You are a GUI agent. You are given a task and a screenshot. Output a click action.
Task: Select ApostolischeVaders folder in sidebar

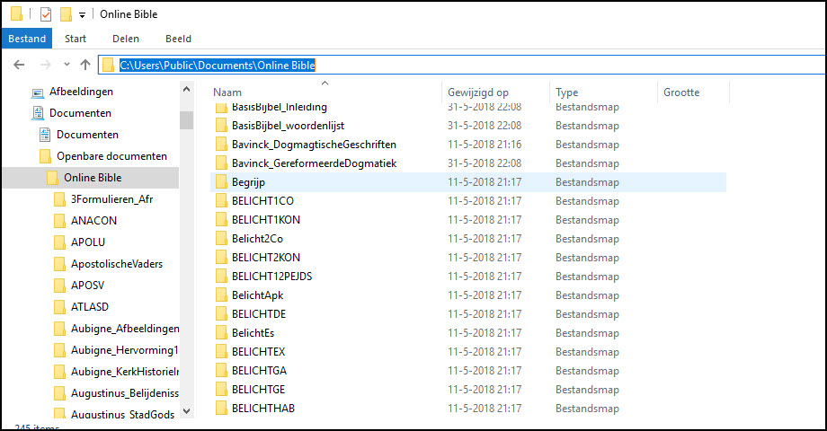click(x=117, y=264)
